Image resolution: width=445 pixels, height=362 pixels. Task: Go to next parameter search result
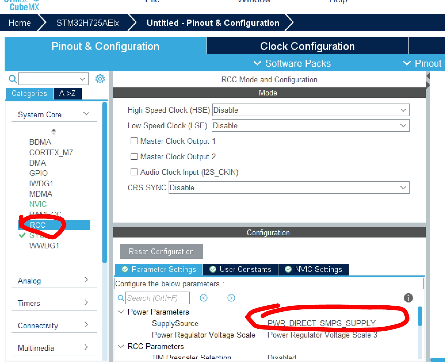point(231,298)
